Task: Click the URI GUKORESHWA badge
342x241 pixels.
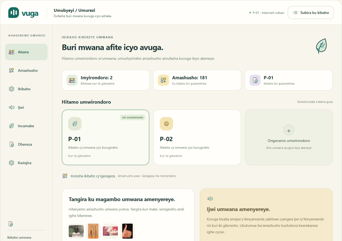Action: (x=133, y=118)
